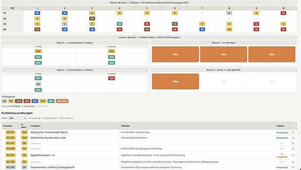
Task: Select the 20A fuse in A-links
Action: click(x=38, y=51)
